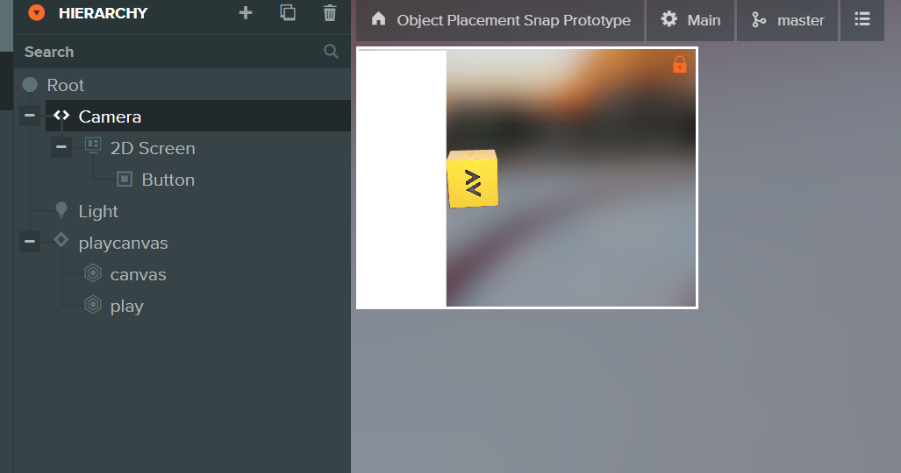The image size is (901, 473).
Task: Collapse the Hierarchy panel via orange arrow
Action: pyautogui.click(x=36, y=12)
